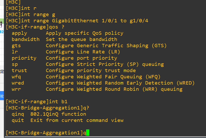Click the 'wrr' QoS keyword

[16, 89]
